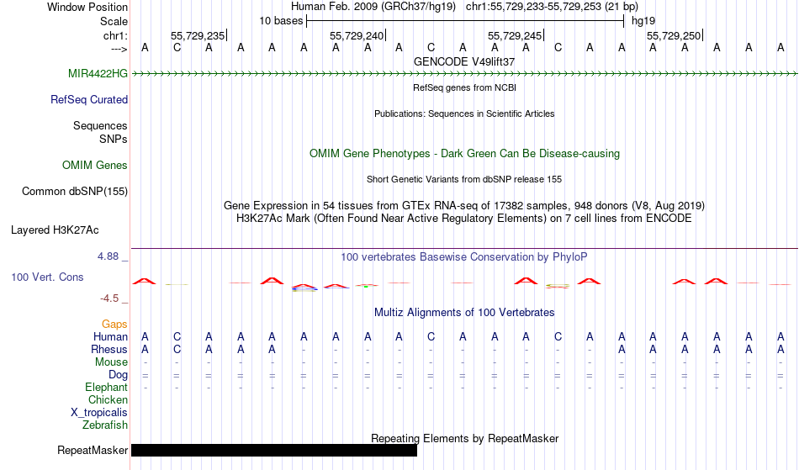Select the Chicken species label
This screenshot has height=470, width=799.
108,400
